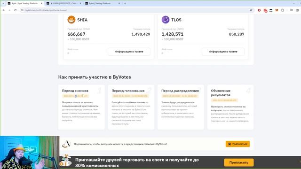Image resolution: width=301 pixels, height=169 pixels.
Task: Close the third Bybit Trading Platform tab
Action: pos(119,3)
